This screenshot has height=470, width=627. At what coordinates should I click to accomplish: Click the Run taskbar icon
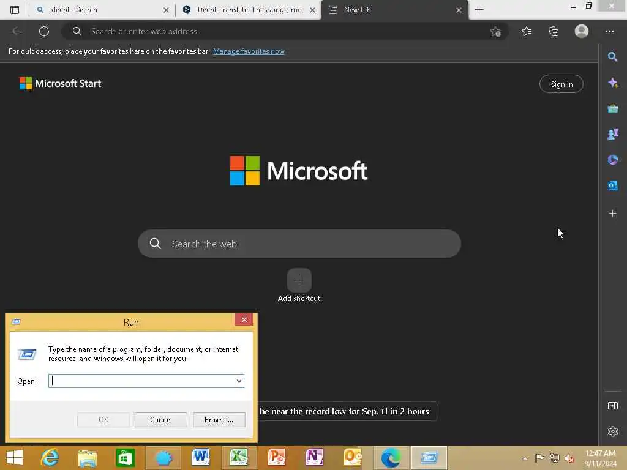pyautogui.click(x=429, y=458)
